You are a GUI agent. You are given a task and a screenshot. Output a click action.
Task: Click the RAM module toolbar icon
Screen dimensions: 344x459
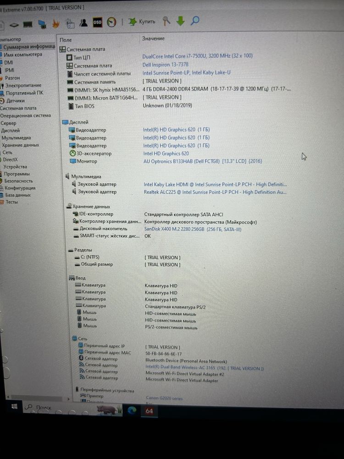28,25
